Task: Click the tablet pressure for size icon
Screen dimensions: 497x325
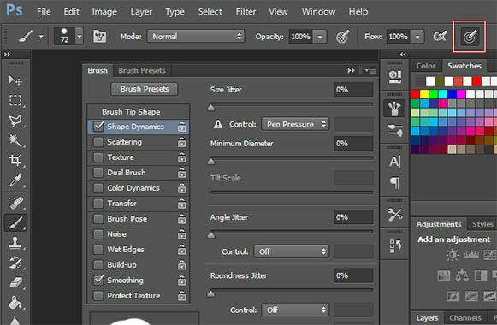Action: point(469,37)
